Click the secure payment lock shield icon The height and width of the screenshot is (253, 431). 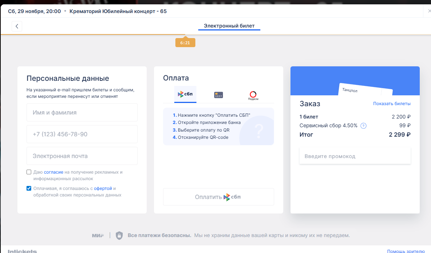click(x=119, y=236)
